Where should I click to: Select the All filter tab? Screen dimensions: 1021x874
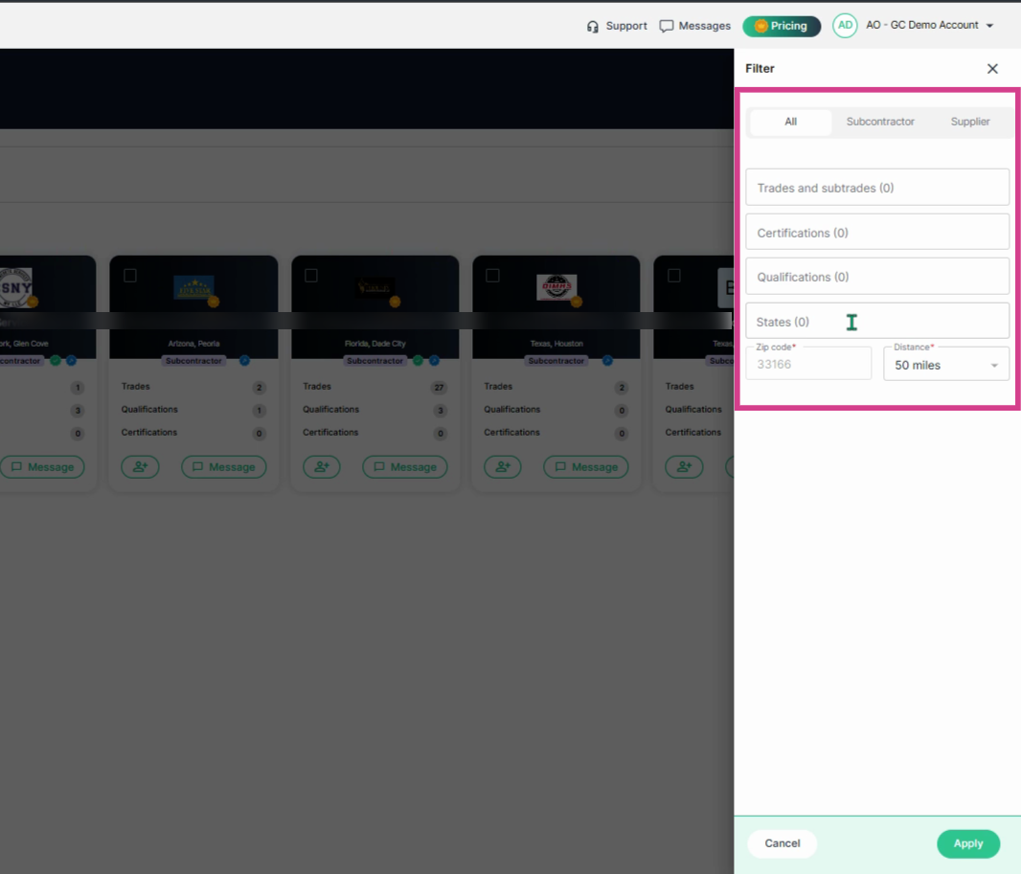(x=790, y=122)
